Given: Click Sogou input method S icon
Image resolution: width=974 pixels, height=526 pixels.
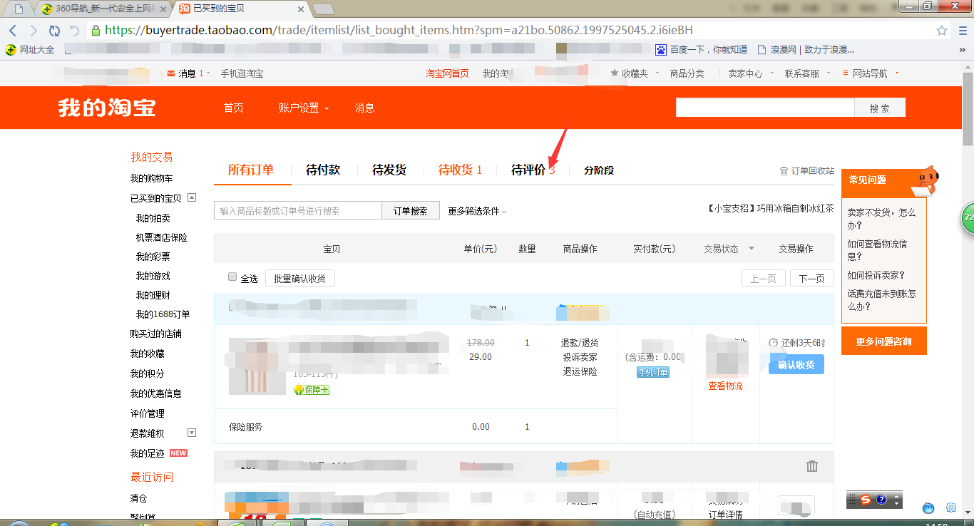Looking at the screenshot, I should coord(865,500).
